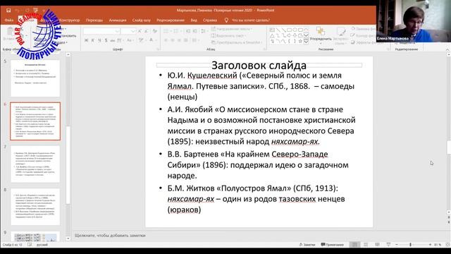The height and width of the screenshot is (254, 451).
Task: Click the decrease font size icon
Action: pos(147,31)
